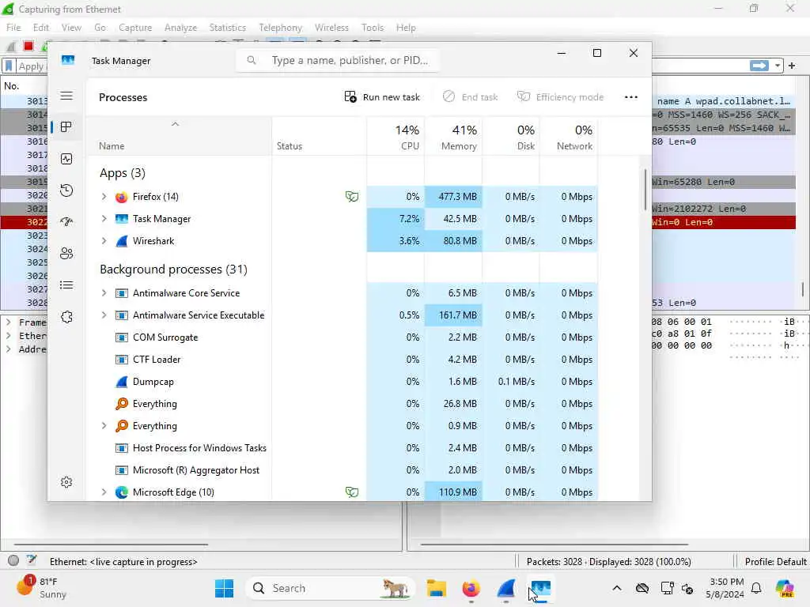Click Run new task button
The height and width of the screenshot is (607, 810).
[382, 97]
